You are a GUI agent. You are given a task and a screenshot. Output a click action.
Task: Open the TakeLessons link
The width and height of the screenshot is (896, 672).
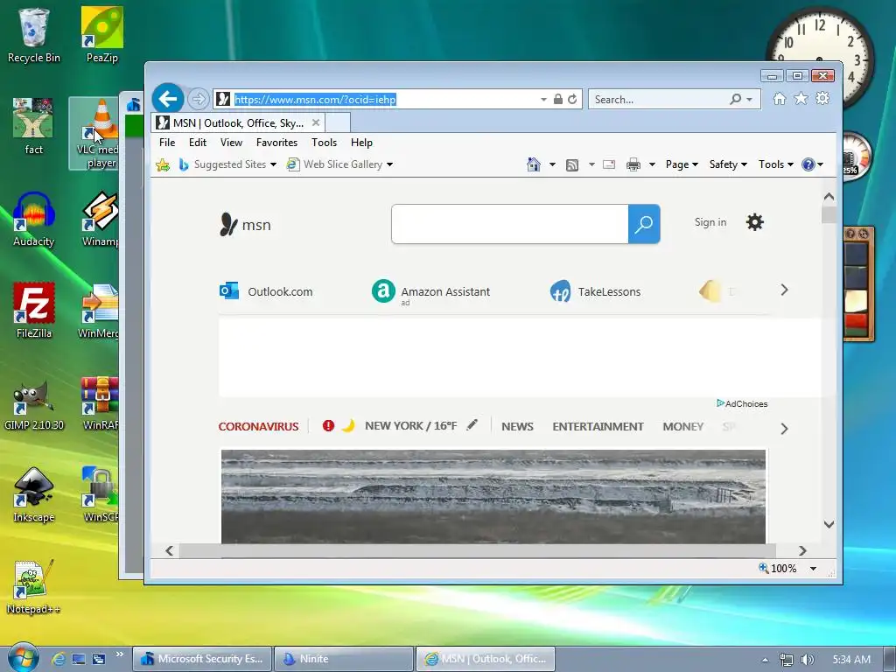595,291
